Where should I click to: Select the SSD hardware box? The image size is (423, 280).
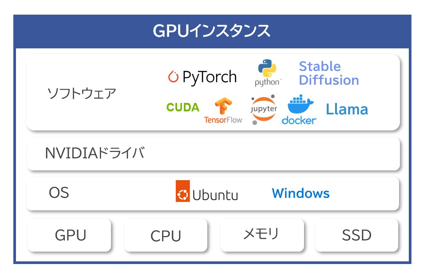356,235
